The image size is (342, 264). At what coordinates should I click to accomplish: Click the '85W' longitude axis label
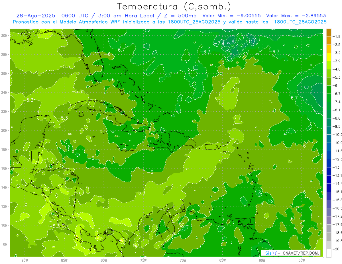[64, 261]
